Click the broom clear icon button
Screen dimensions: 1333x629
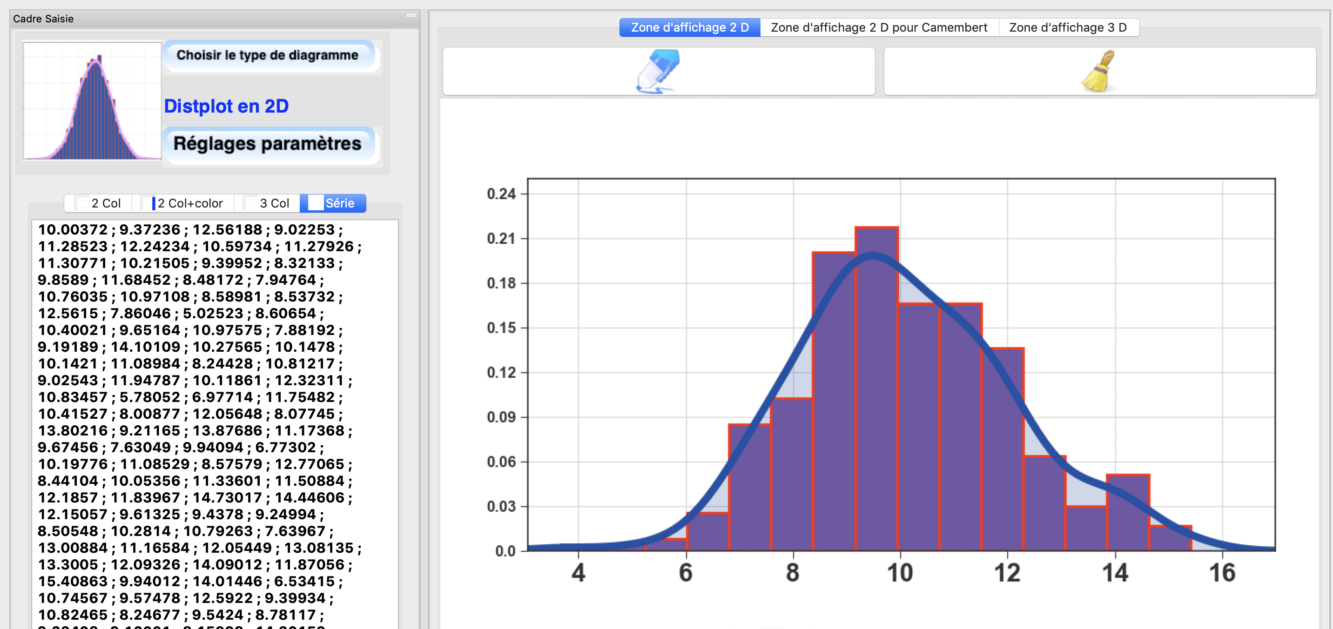coord(1100,71)
